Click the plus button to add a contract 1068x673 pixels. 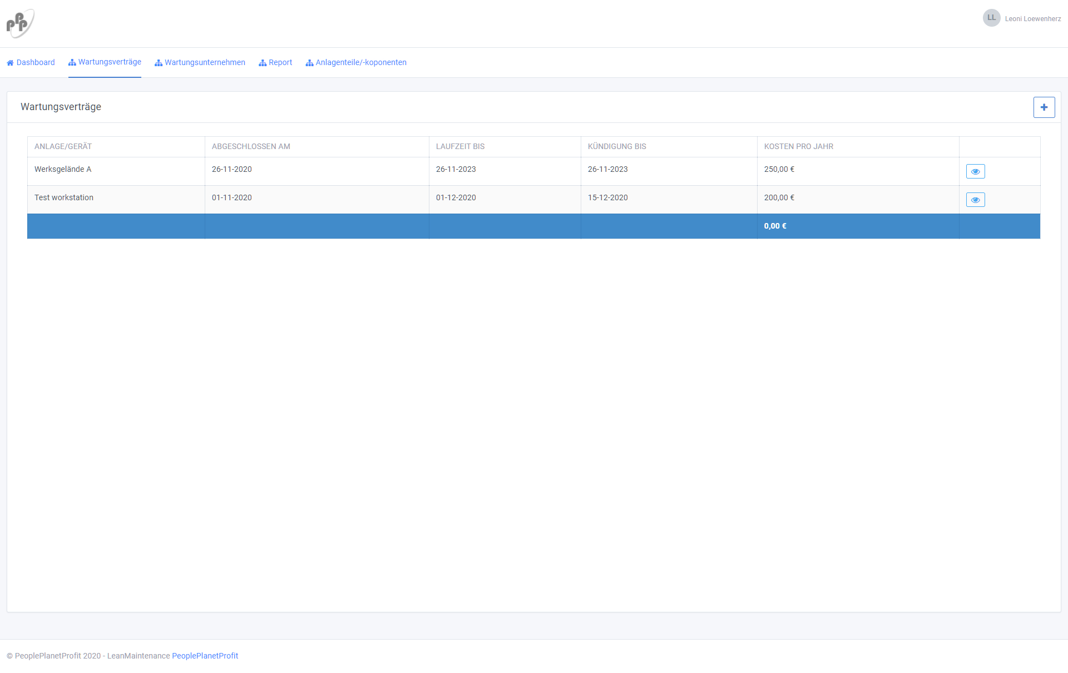coord(1044,107)
